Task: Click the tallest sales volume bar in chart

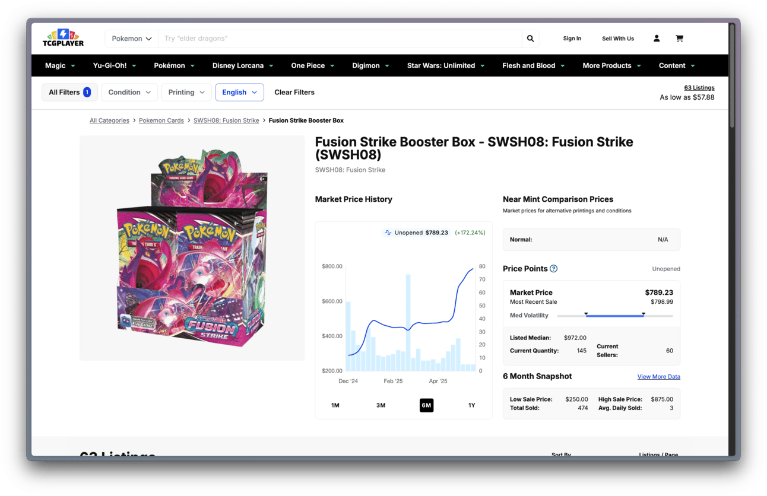Action: [408, 323]
